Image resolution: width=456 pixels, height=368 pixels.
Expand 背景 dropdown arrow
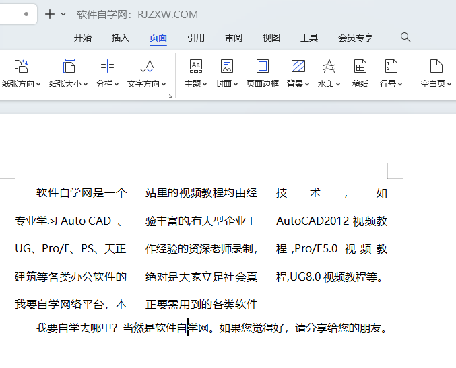(307, 84)
